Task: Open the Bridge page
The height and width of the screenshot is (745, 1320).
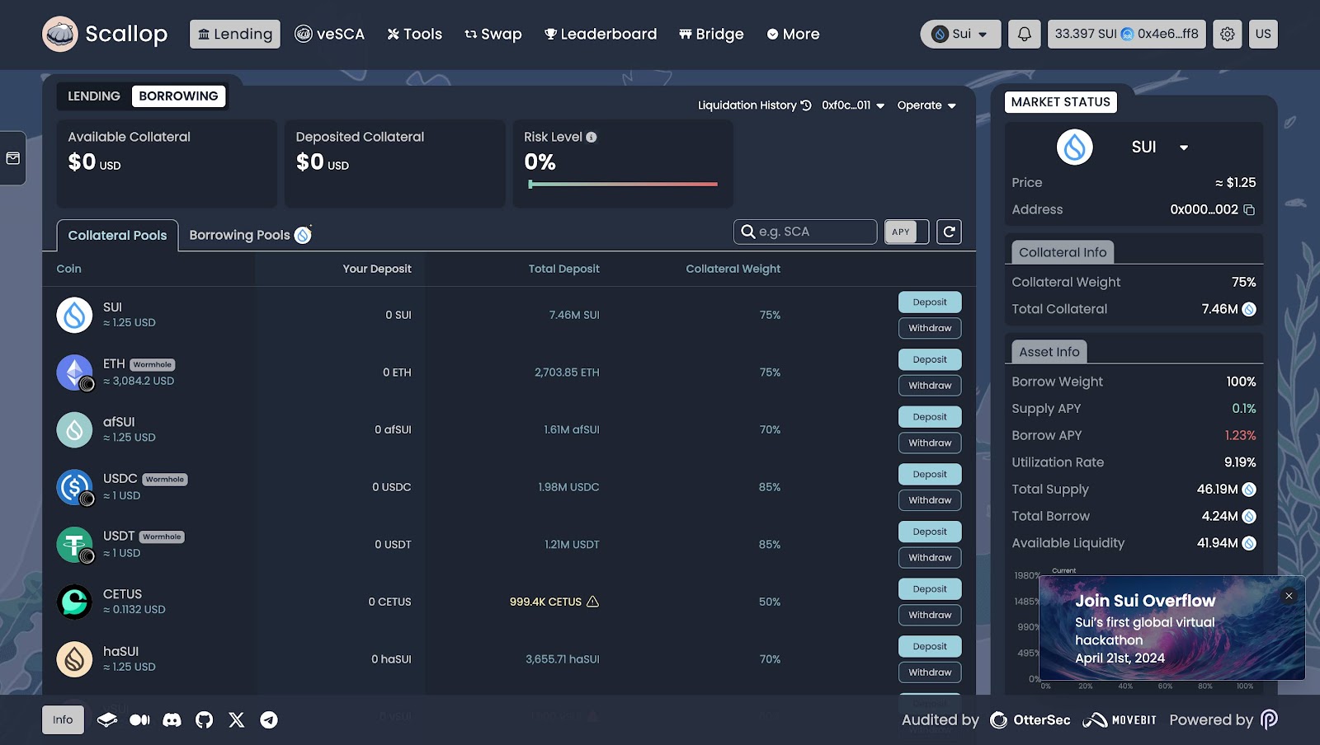Action: (x=711, y=34)
